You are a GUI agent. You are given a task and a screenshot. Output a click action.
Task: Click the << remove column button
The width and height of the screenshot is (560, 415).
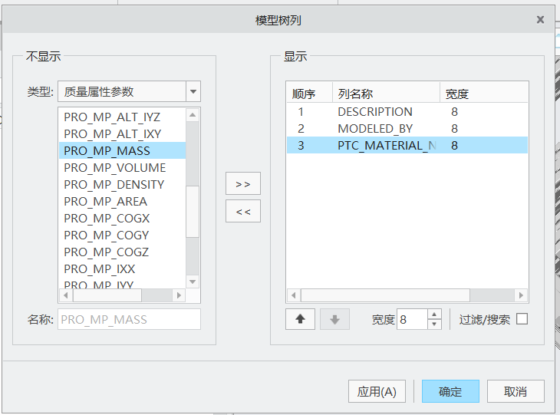point(243,211)
